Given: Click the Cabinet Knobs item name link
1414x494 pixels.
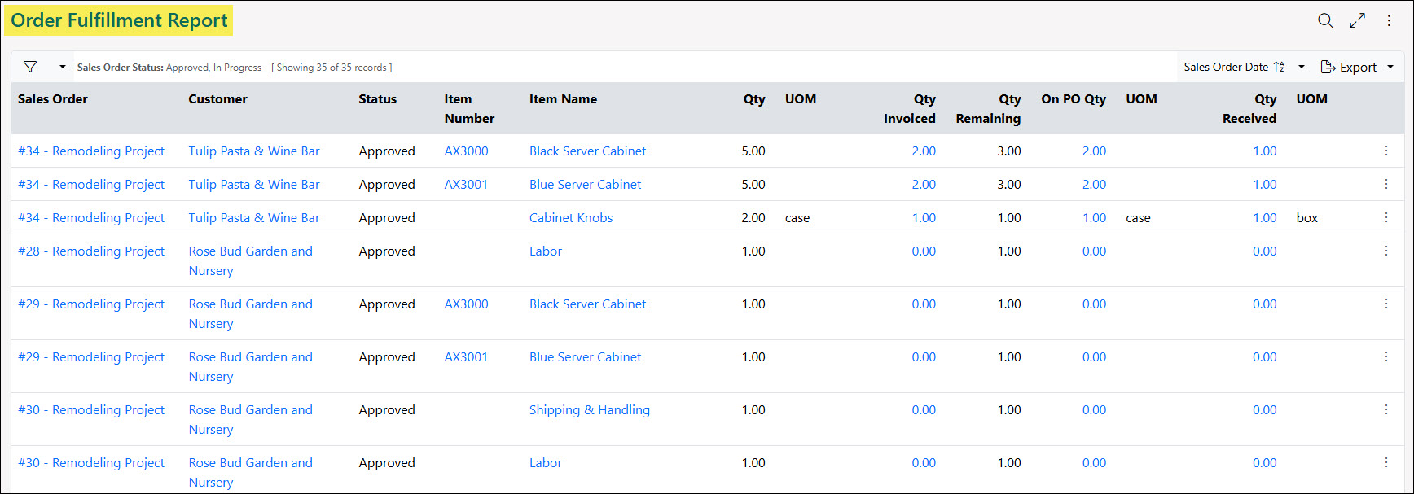Looking at the screenshot, I should (571, 217).
